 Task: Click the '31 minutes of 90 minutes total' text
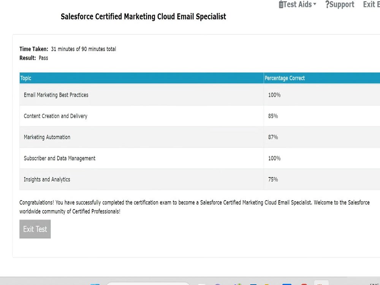[84, 49]
